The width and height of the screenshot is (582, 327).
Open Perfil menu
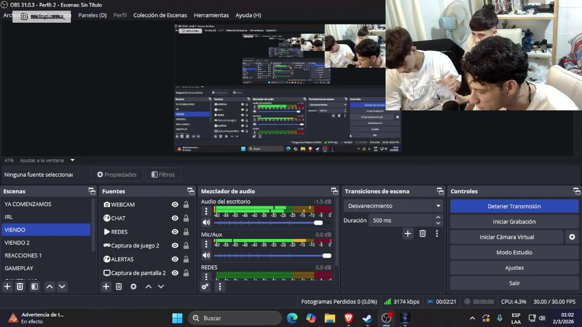click(x=120, y=15)
